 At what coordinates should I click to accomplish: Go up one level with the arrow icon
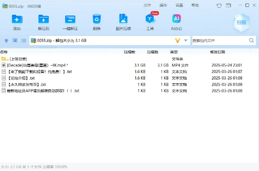[x=6, y=40]
